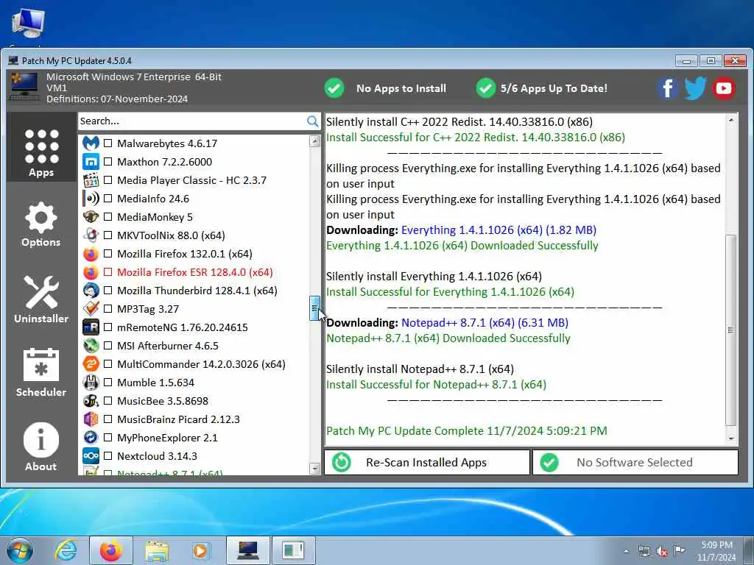Open the Scheduler section

click(x=41, y=372)
